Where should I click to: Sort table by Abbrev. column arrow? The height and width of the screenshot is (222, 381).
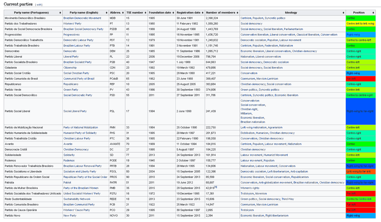click(123, 13)
